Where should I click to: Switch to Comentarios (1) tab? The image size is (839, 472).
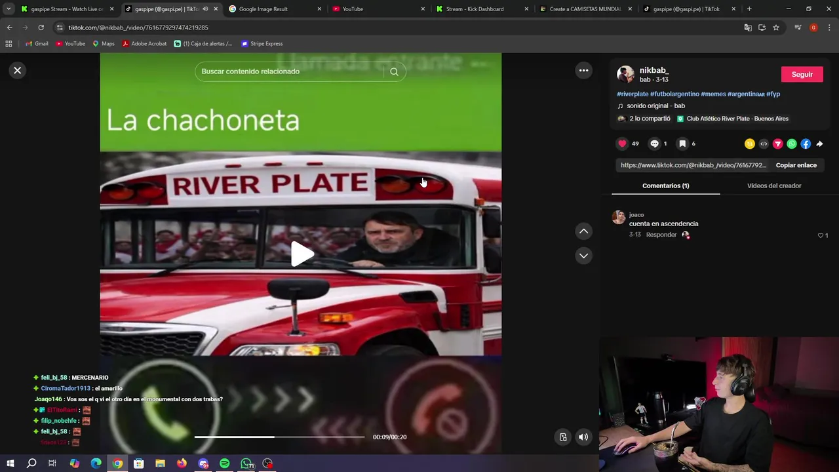(x=665, y=186)
